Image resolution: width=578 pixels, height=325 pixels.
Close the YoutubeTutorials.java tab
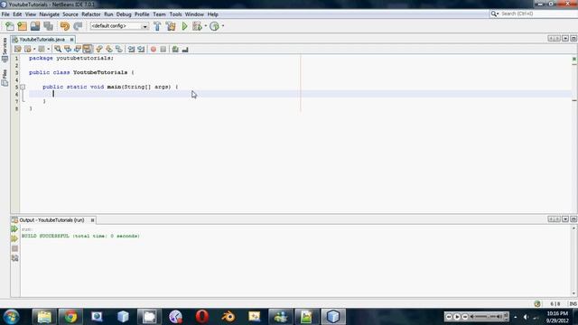[71, 40]
